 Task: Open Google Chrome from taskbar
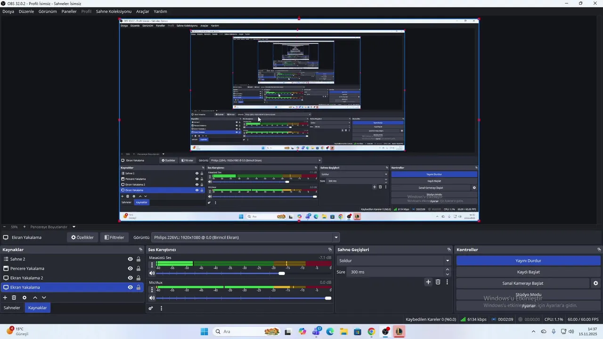[x=371, y=331]
